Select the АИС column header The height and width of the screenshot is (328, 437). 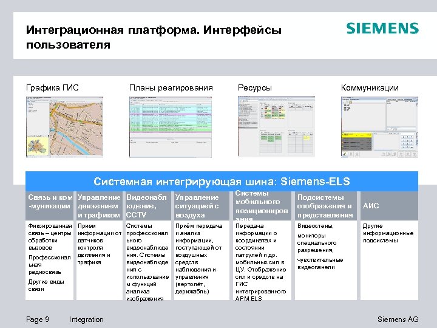click(x=389, y=206)
